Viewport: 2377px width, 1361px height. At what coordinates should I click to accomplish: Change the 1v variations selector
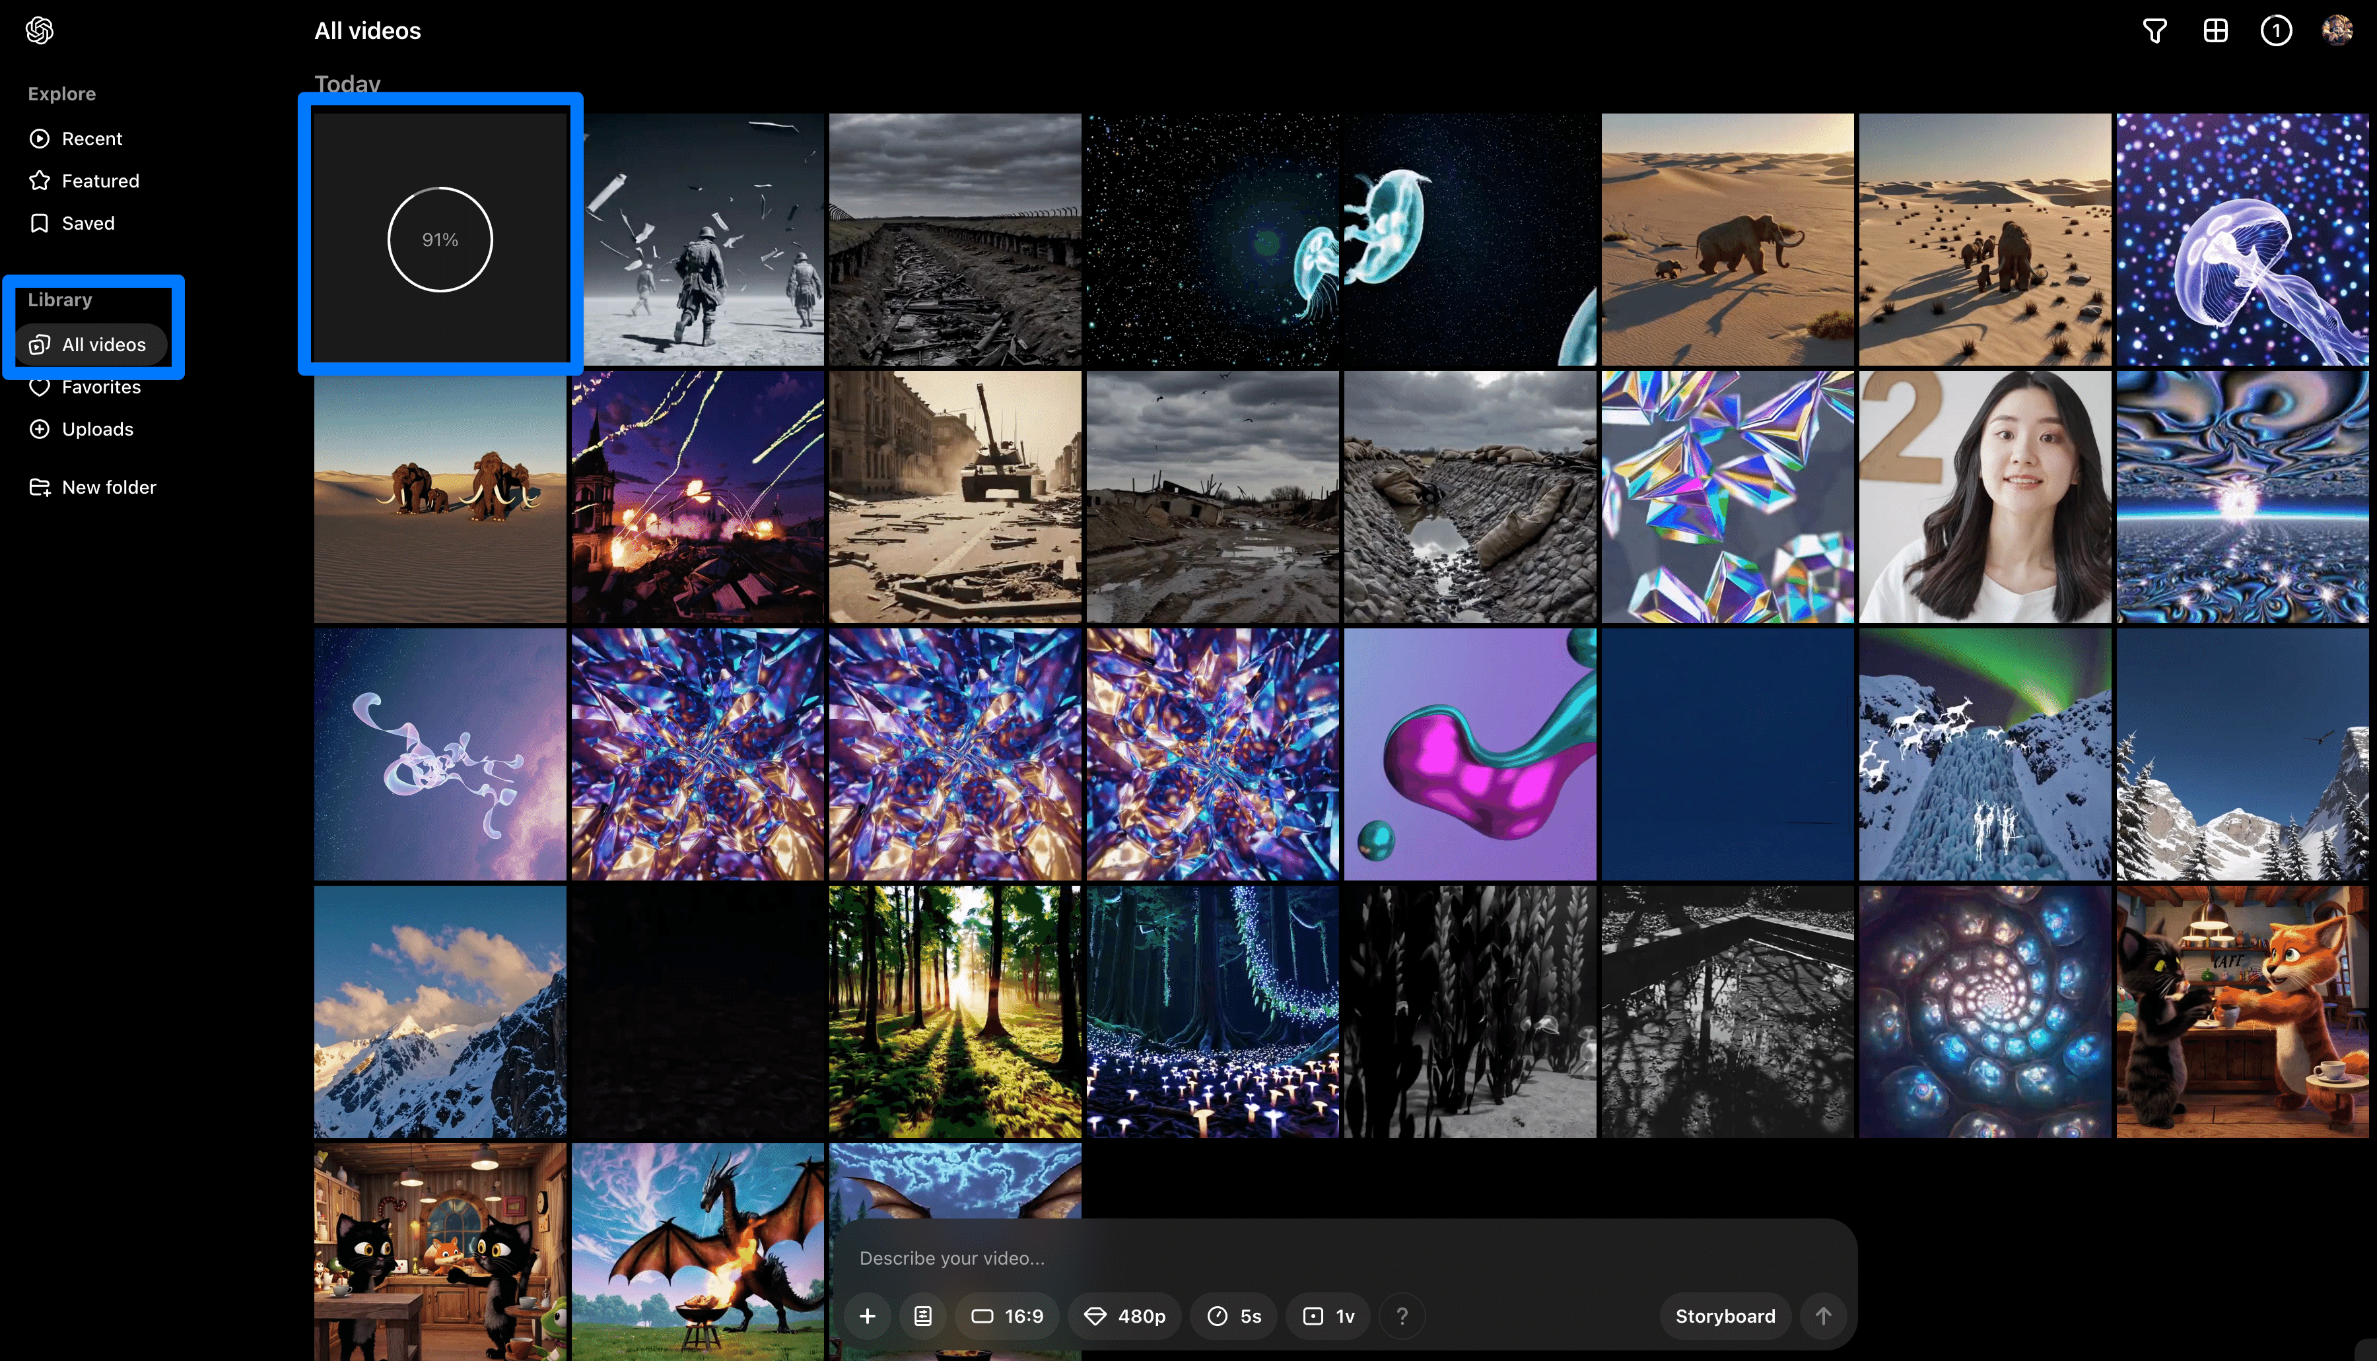click(x=1328, y=1316)
